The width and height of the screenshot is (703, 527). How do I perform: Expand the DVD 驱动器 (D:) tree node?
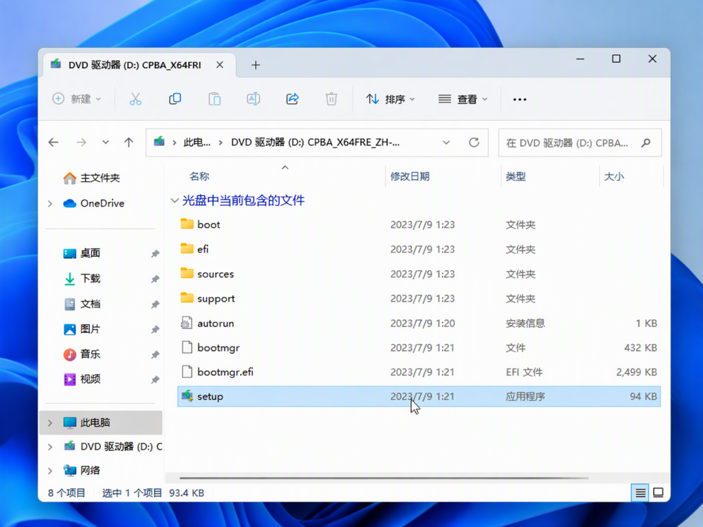tap(50, 447)
